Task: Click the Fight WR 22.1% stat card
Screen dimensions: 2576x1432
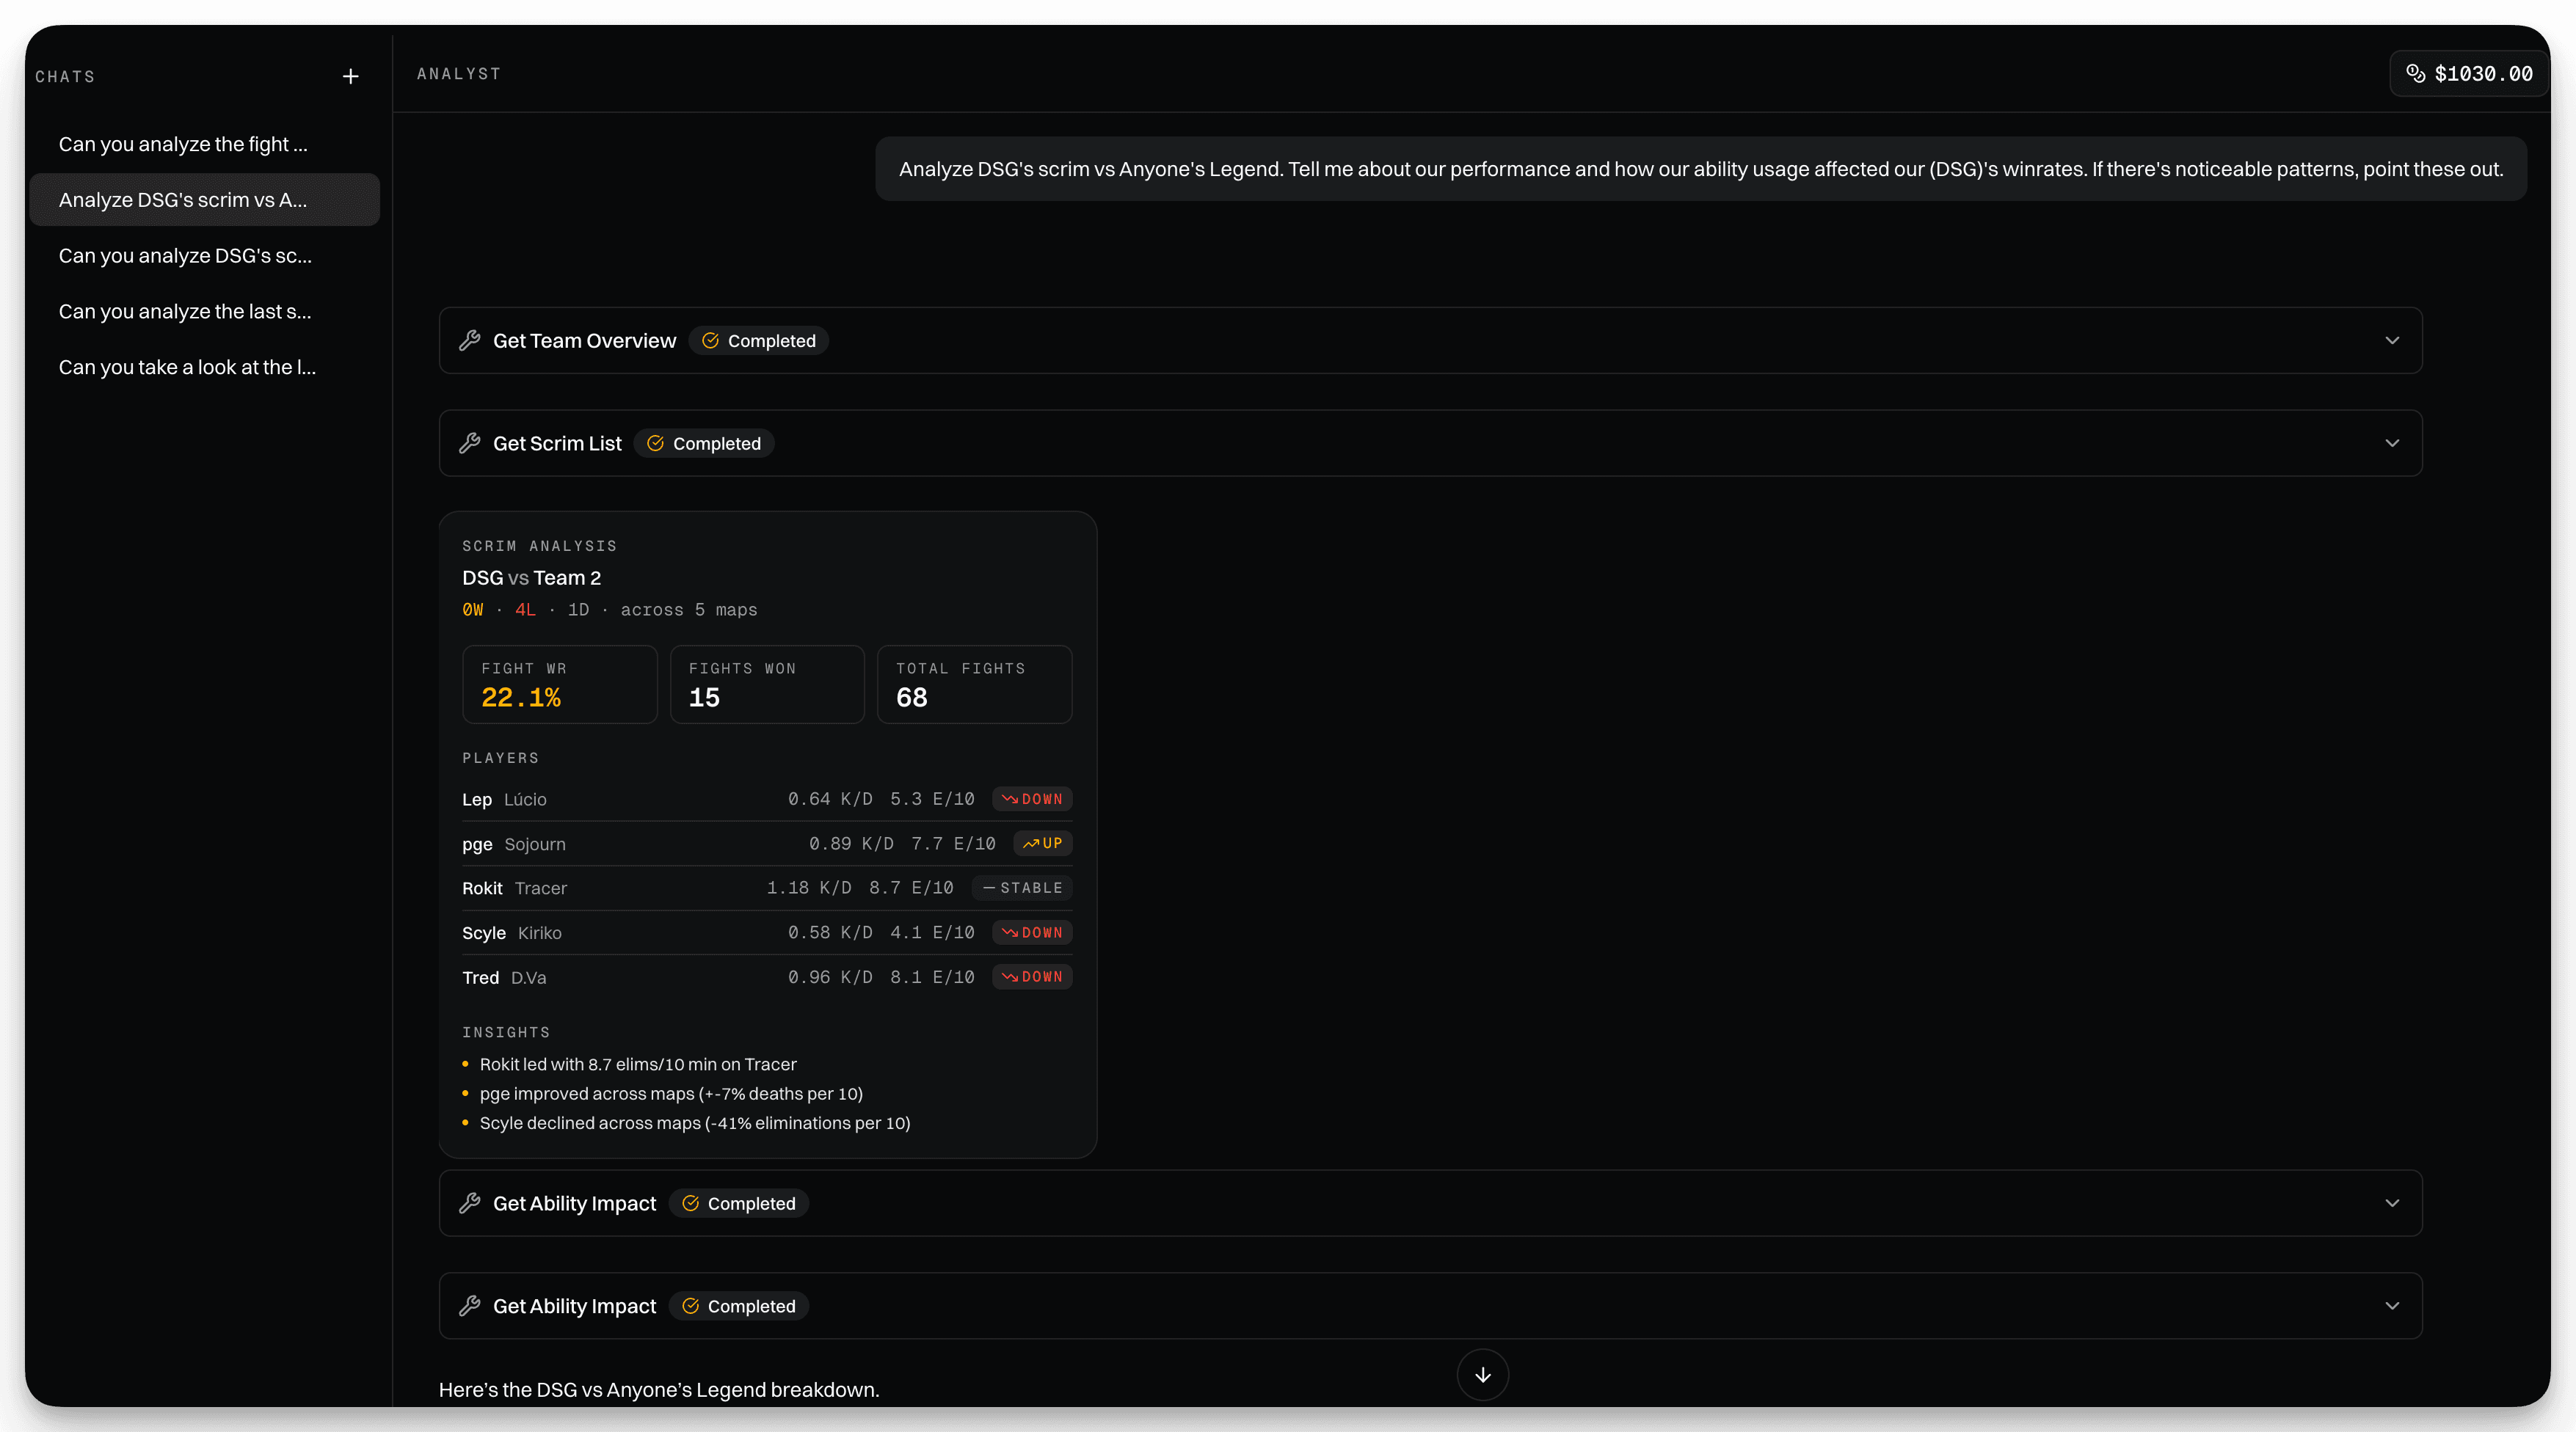Action: 560,684
